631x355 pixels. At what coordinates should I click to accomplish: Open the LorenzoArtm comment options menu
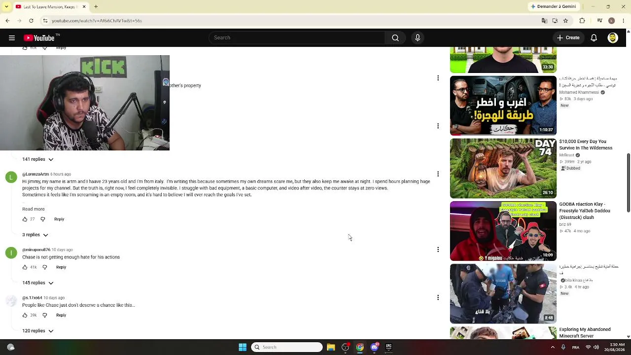438,174
